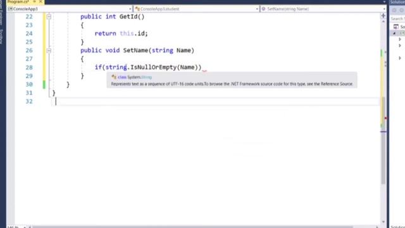Click 'this' on line 24
The image size is (405, 228).
127,34
